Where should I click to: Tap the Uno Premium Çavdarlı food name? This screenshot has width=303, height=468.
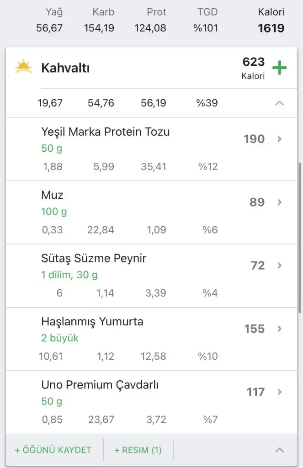click(x=100, y=385)
